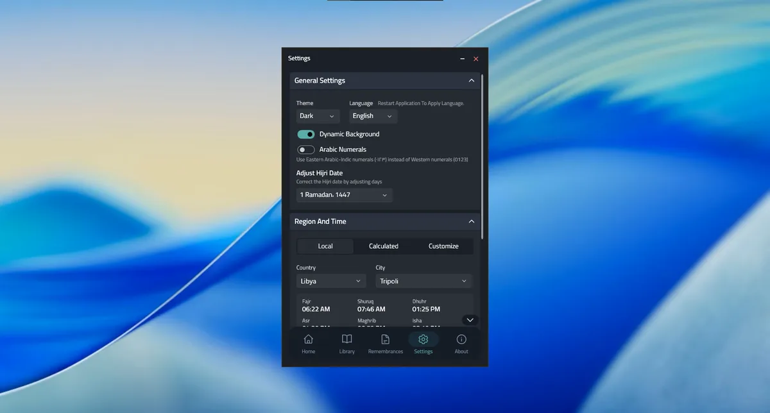The height and width of the screenshot is (413, 770).
Task: Collapse the Region And Time section
Action: point(472,221)
